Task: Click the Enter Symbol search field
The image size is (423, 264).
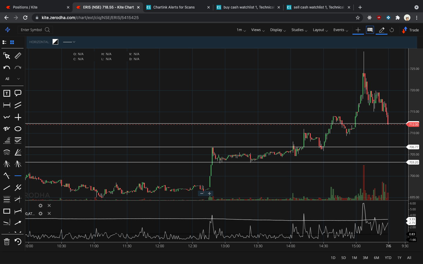Action: point(35,30)
